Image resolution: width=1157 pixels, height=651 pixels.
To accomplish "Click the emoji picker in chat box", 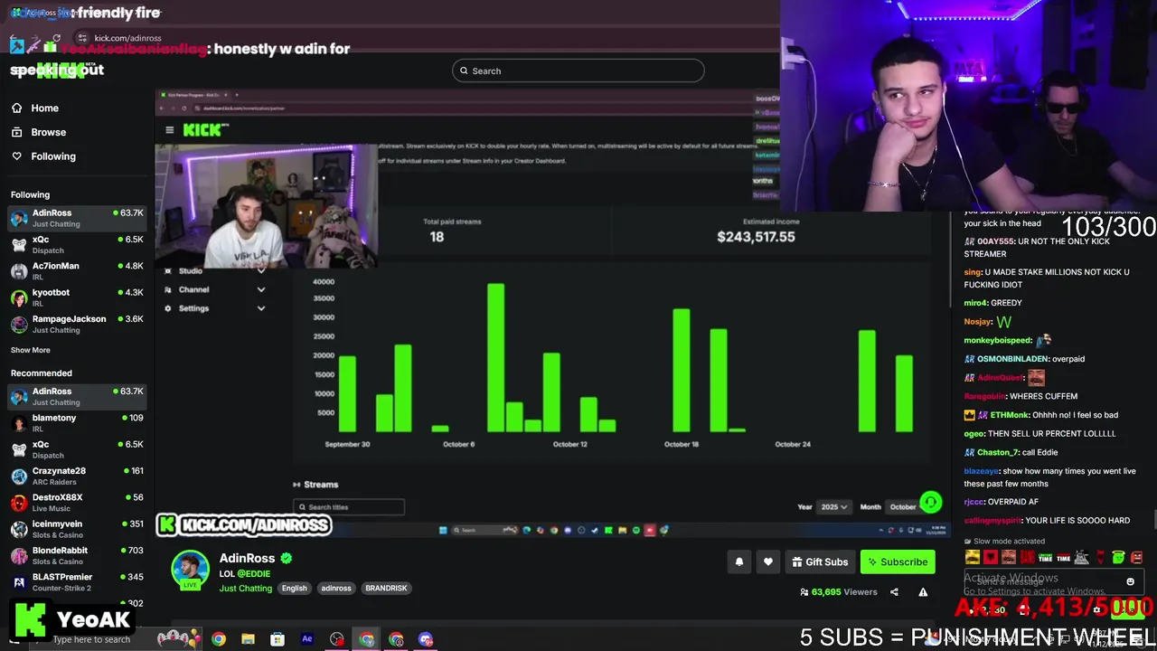I will (x=1130, y=582).
